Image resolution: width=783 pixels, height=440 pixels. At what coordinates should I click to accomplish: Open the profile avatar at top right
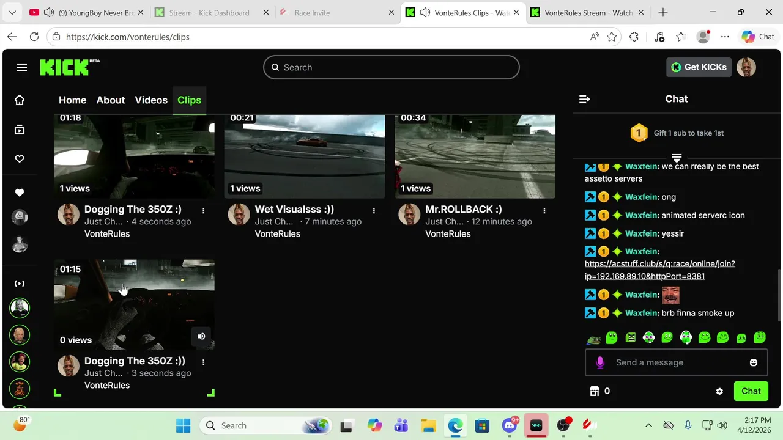pos(746,67)
